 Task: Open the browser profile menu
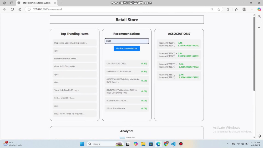coord(244,9)
